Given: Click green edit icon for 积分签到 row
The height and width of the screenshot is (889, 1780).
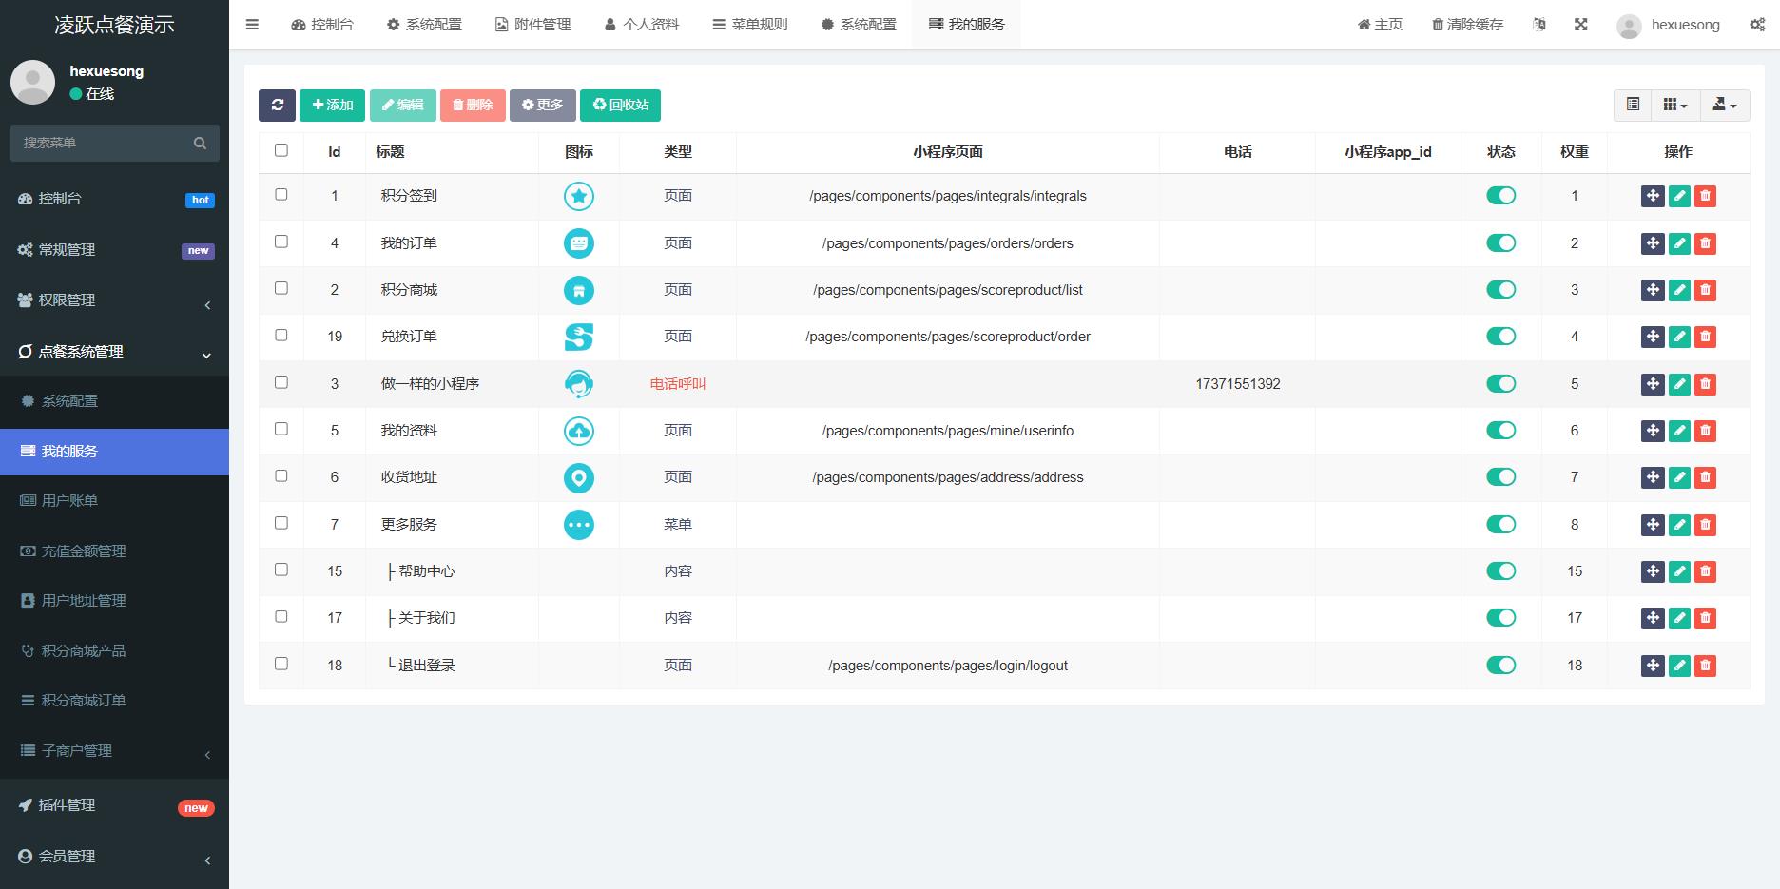Looking at the screenshot, I should [x=1679, y=196].
